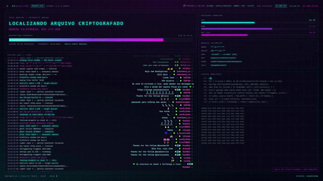Click the verified badge on 'follow @Alinex' row
The image size is (323, 181).
tap(180, 96)
